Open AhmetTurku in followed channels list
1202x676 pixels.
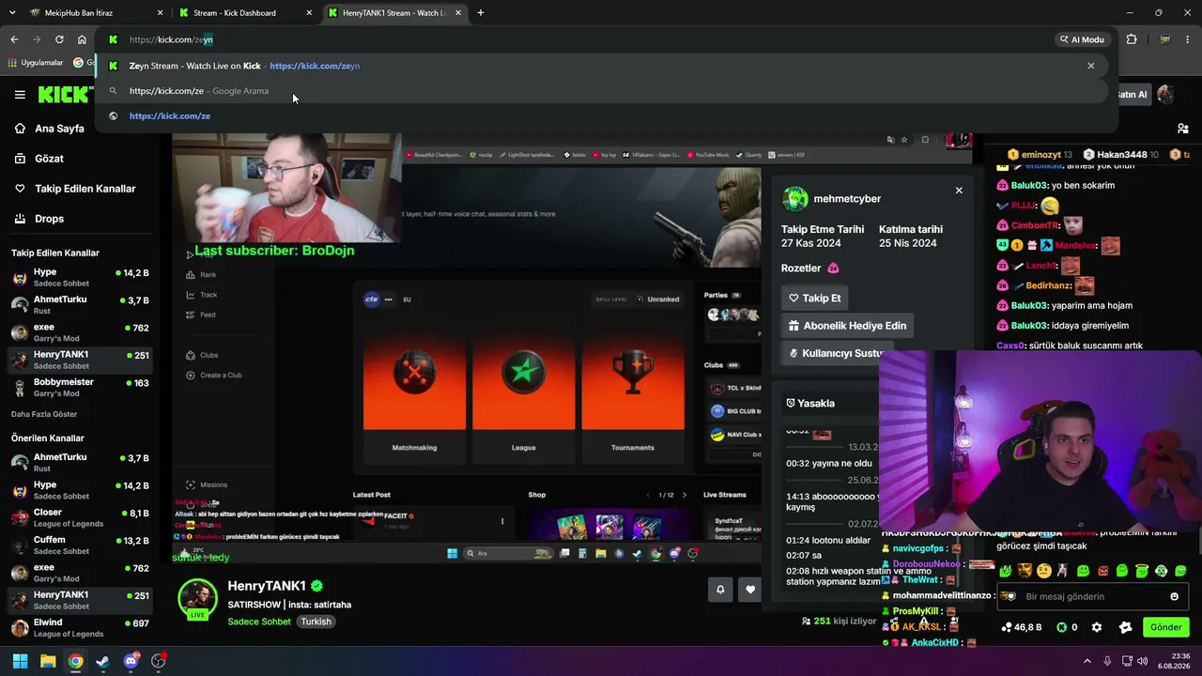click(x=80, y=304)
